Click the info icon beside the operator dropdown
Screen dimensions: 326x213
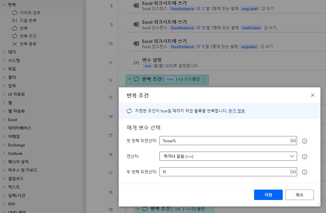pyautogui.click(x=305, y=157)
